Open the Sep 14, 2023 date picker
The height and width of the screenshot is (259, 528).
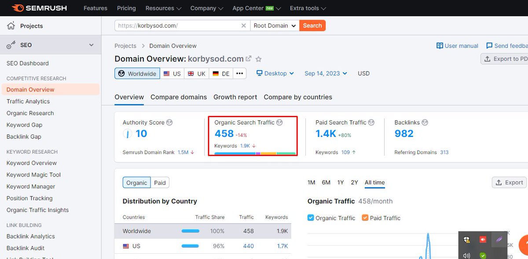pyautogui.click(x=326, y=73)
